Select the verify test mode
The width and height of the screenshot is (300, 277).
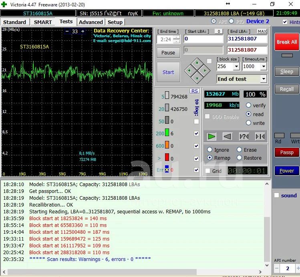pos(249,105)
